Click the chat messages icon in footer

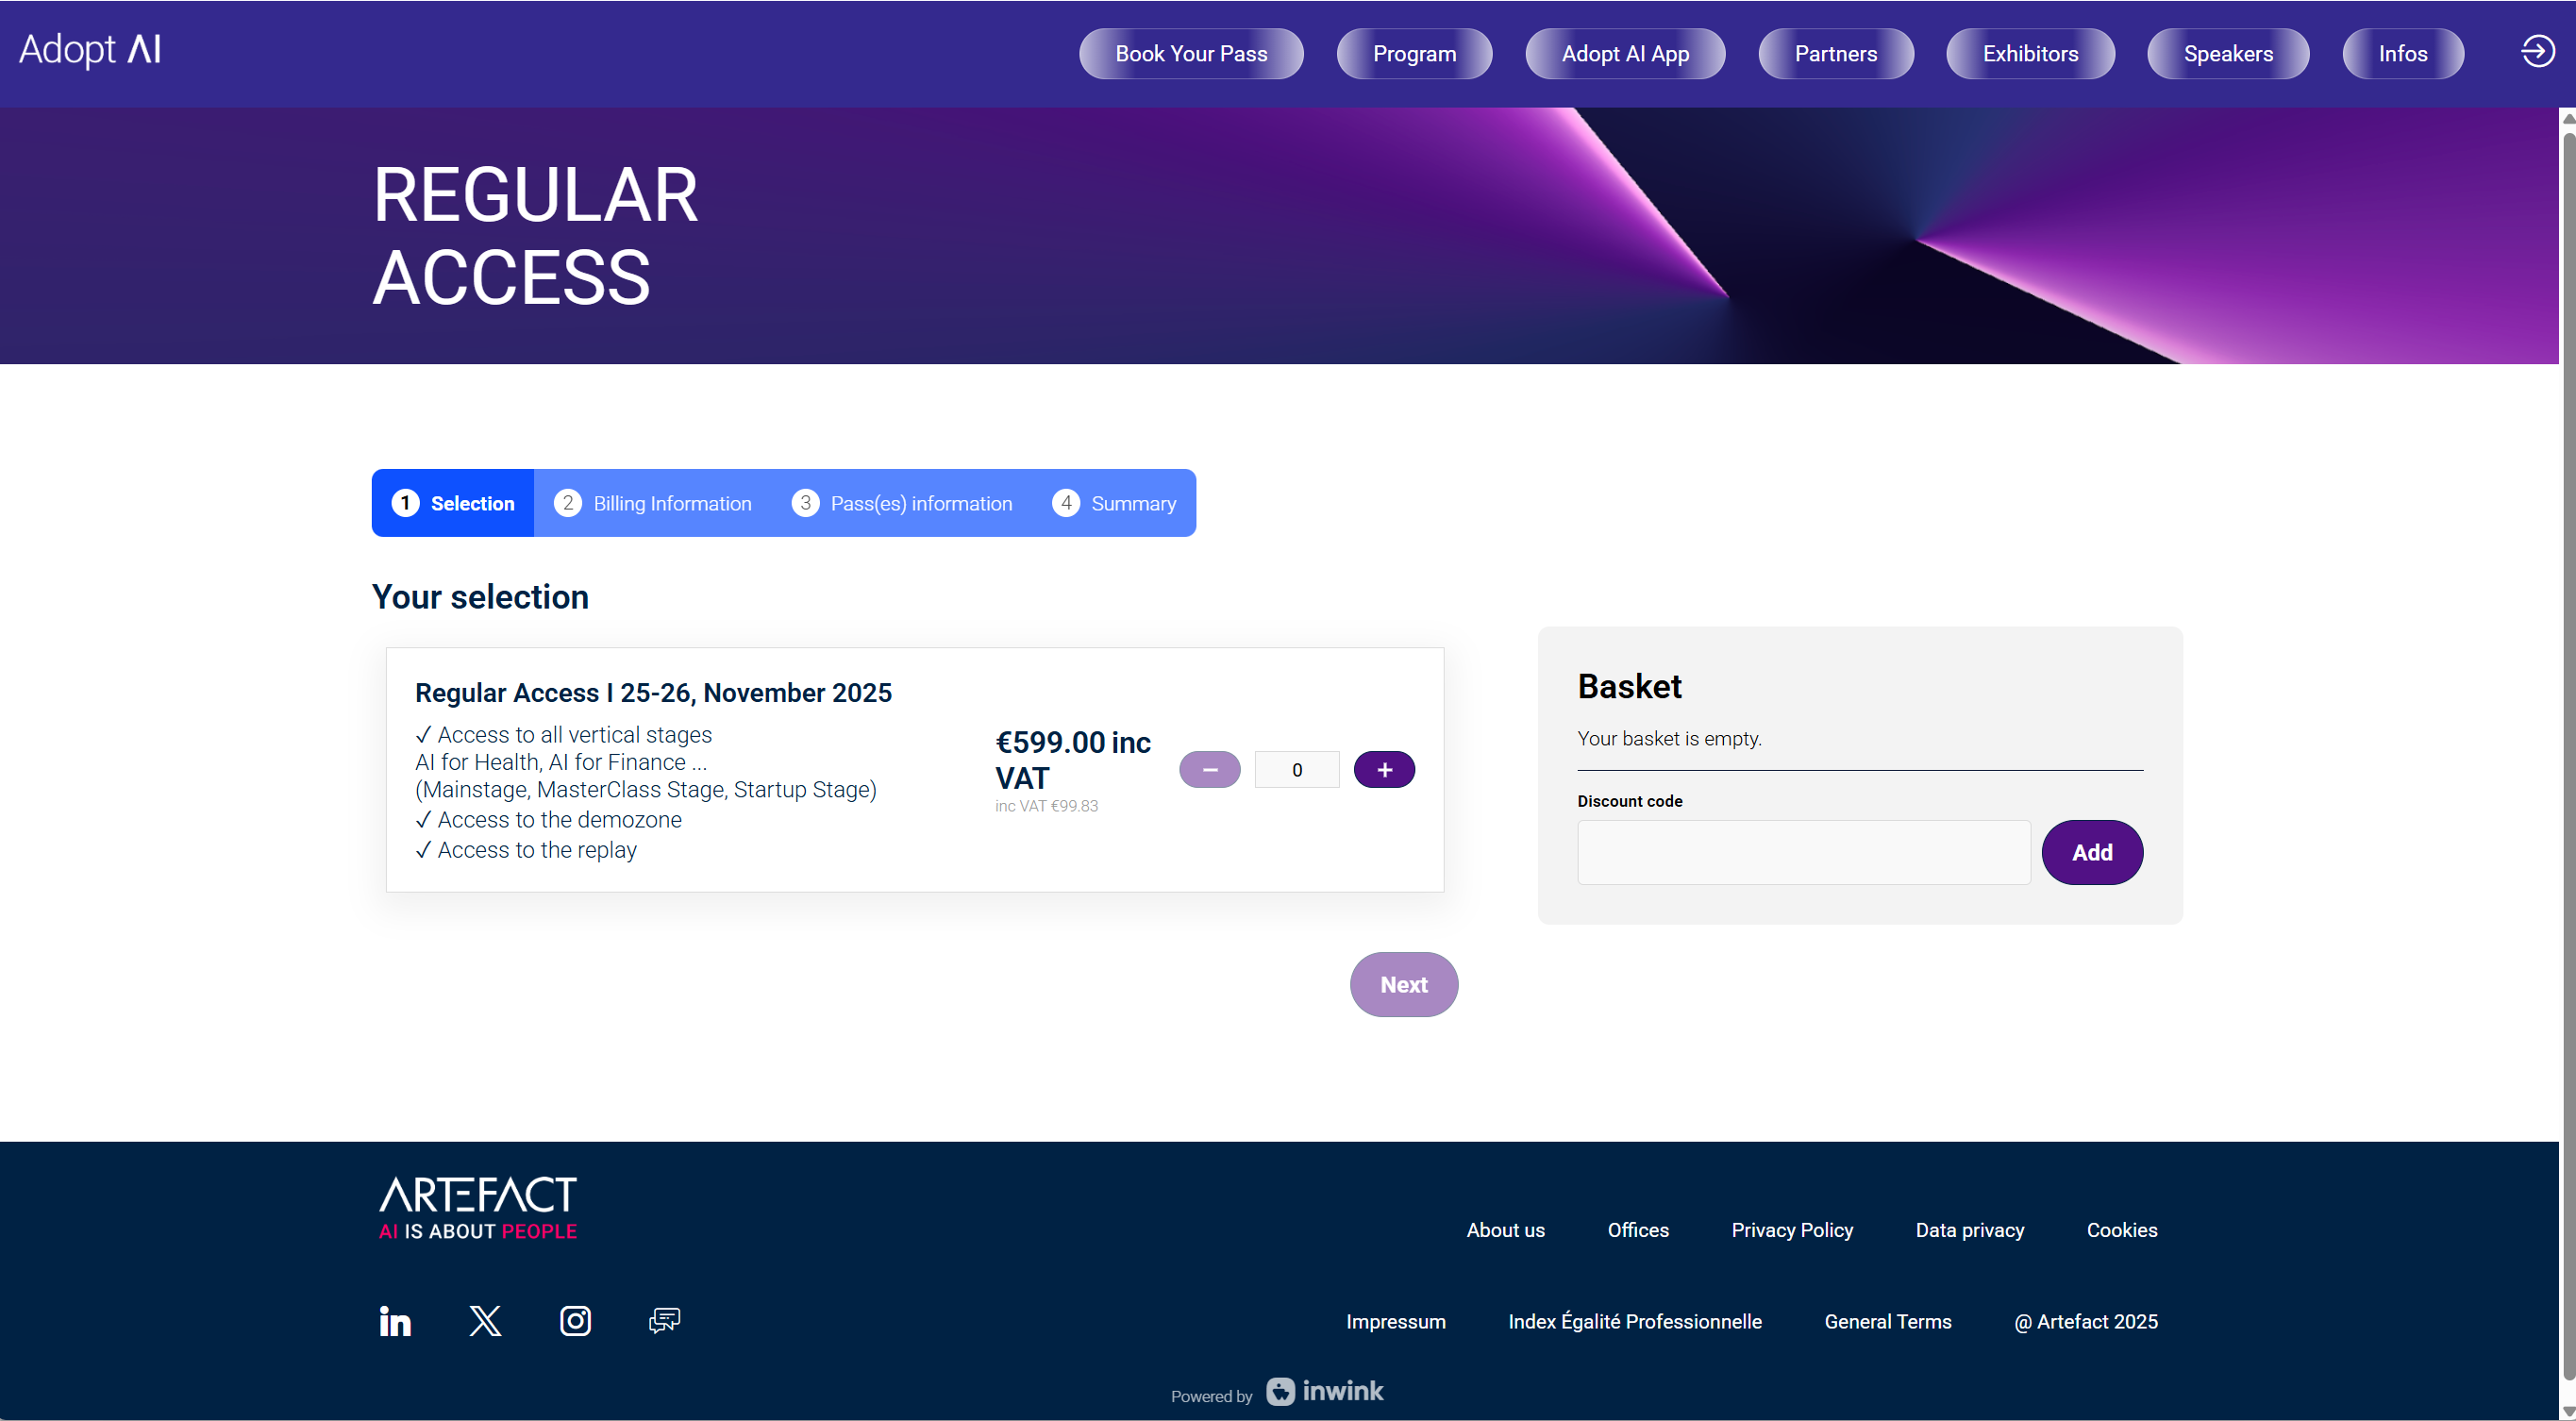[x=664, y=1321]
